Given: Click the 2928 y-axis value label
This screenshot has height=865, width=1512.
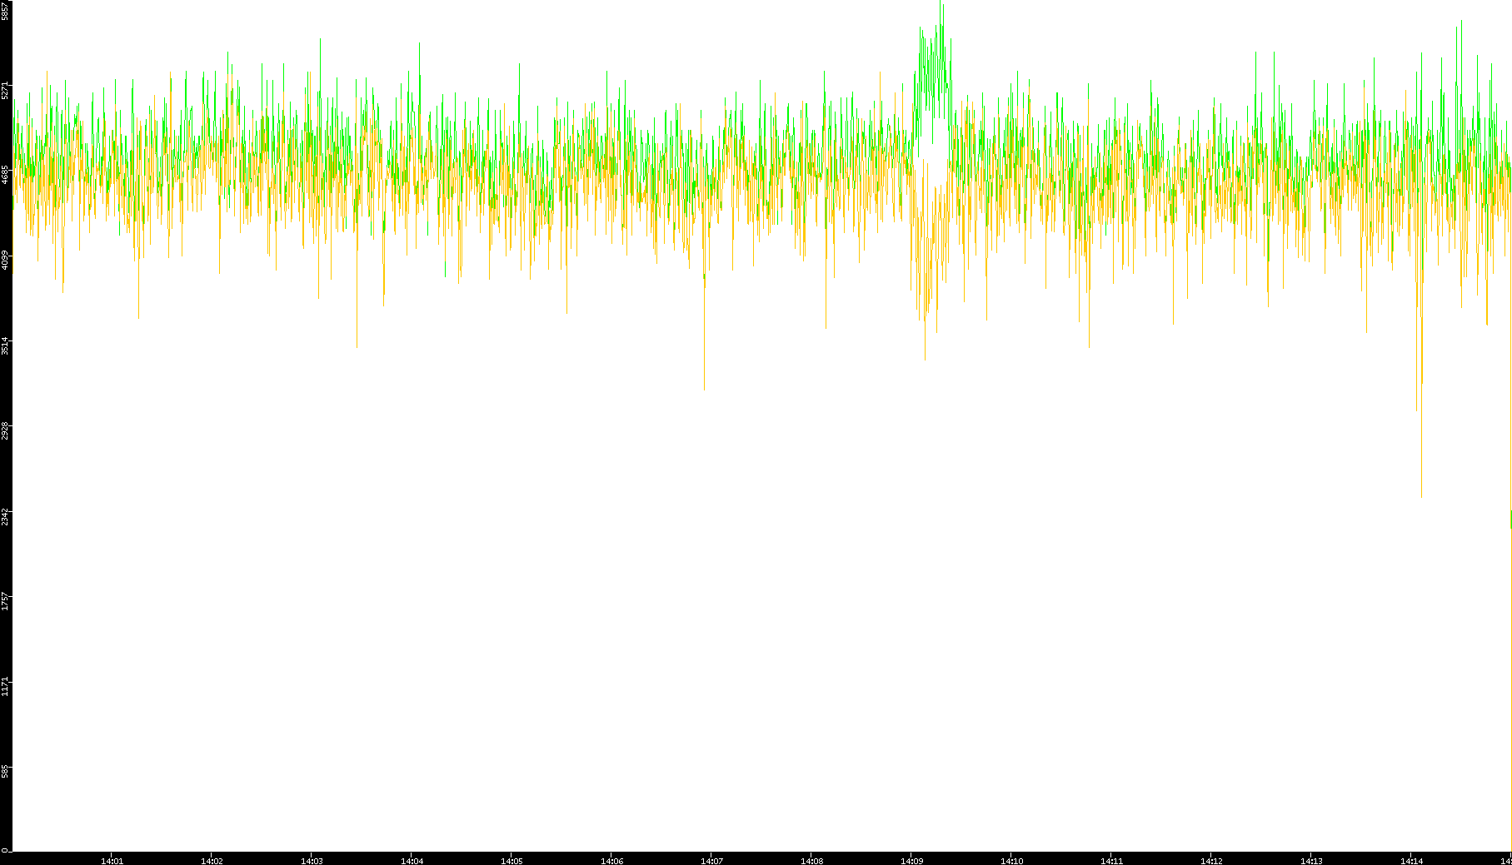Looking at the screenshot, I should tap(5, 431).
